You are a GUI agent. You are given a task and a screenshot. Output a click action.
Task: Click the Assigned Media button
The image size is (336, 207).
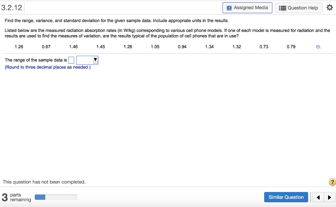point(247,8)
